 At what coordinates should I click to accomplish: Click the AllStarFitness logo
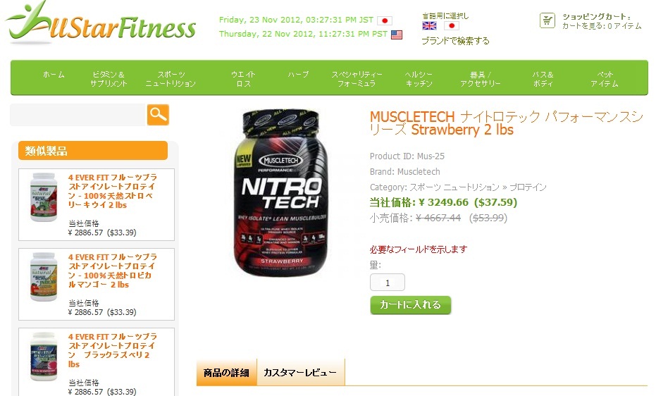(x=101, y=23)
